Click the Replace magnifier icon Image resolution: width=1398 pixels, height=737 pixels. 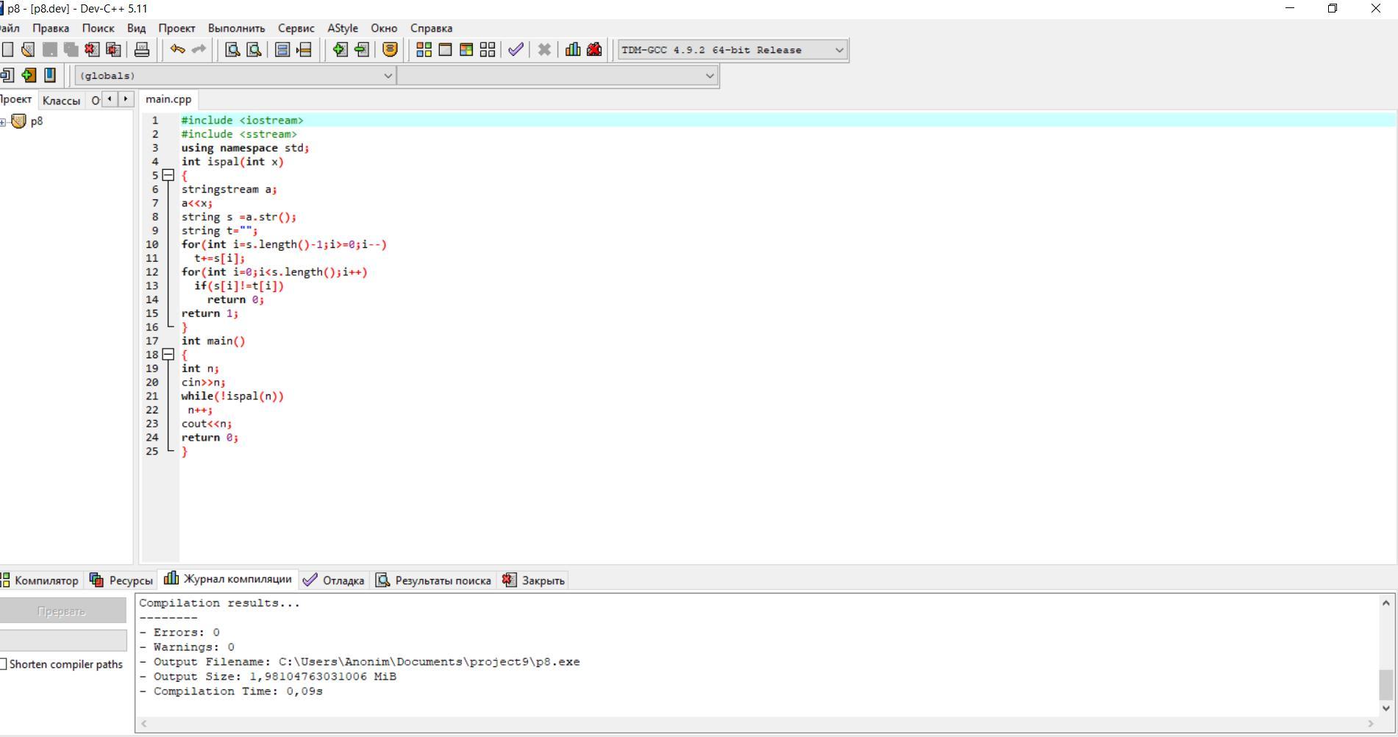(254, 49)
